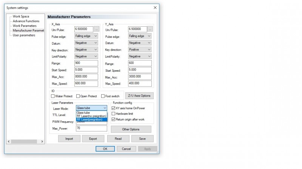Image resolution: width=302 pixels, height=169 pixels.
Task: Toggle the Foot switch checkbox
Action: coord(103,96)
